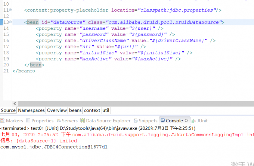Click the "username" name attribute on line 14

[x=94, y=28]
